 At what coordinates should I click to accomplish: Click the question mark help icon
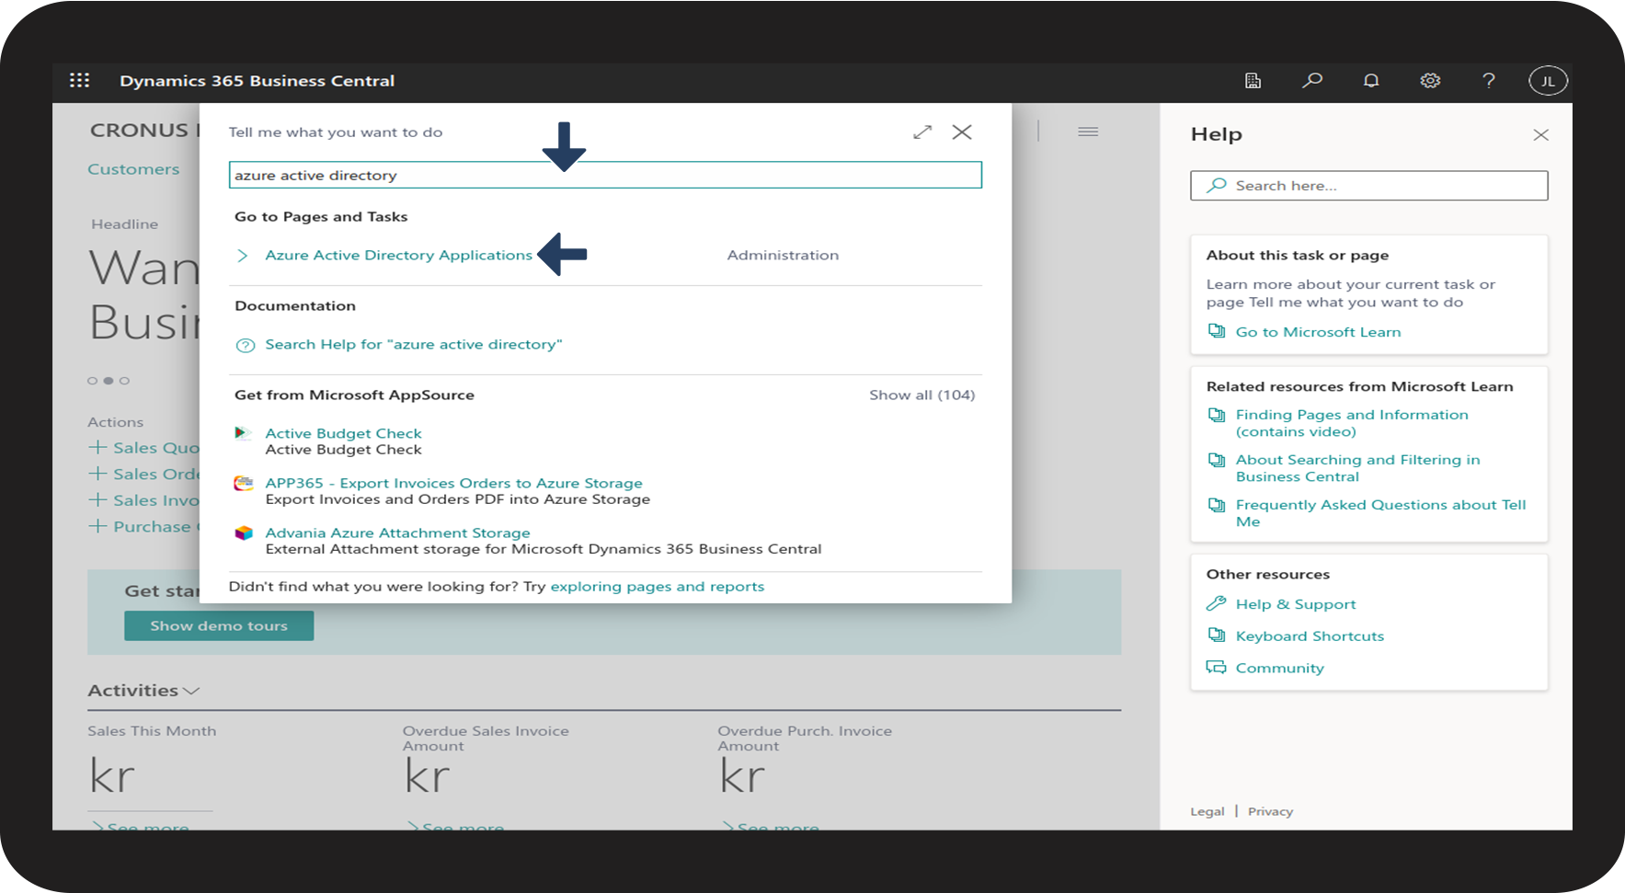coord(1488,81)
